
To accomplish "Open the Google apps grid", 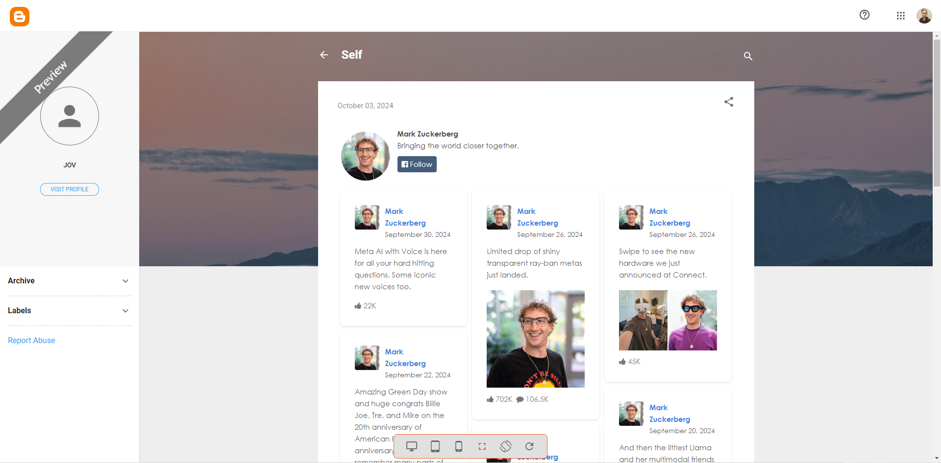I will 901,16.
